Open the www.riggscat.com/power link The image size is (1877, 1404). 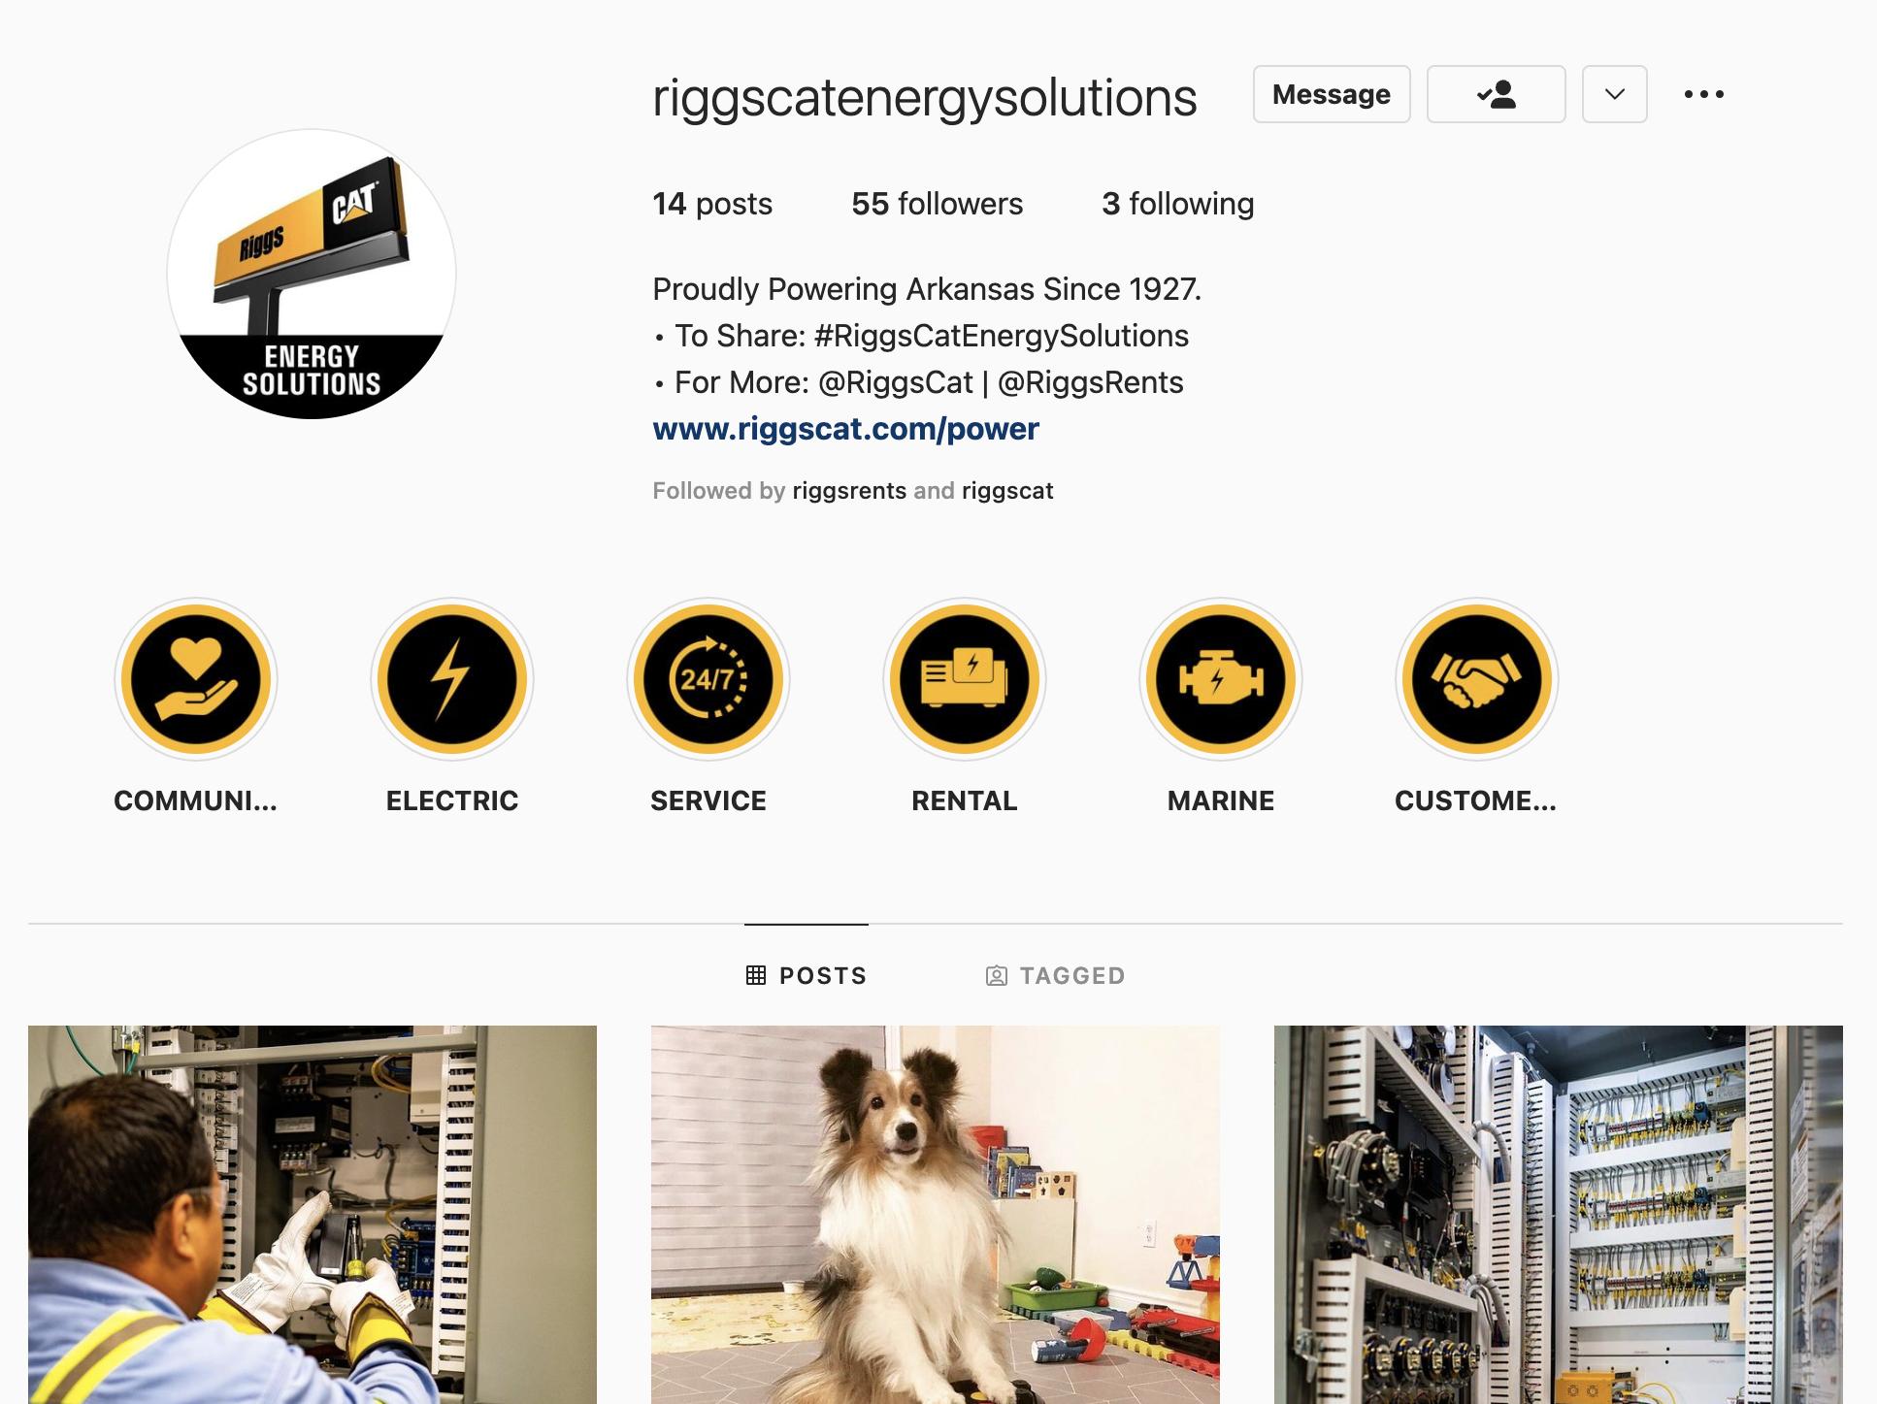pos(845,429)
